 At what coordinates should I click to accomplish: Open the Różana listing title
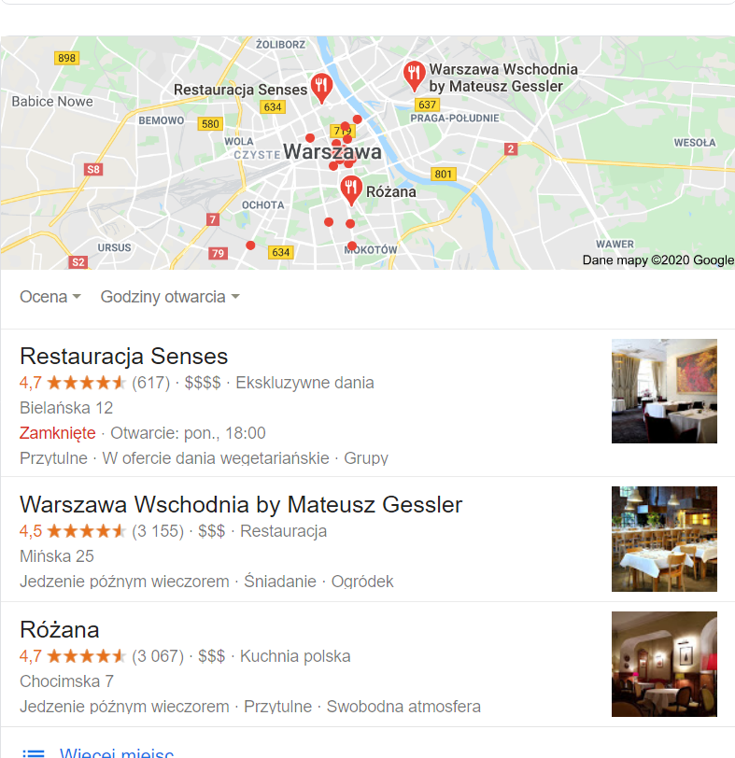point(60,630)
